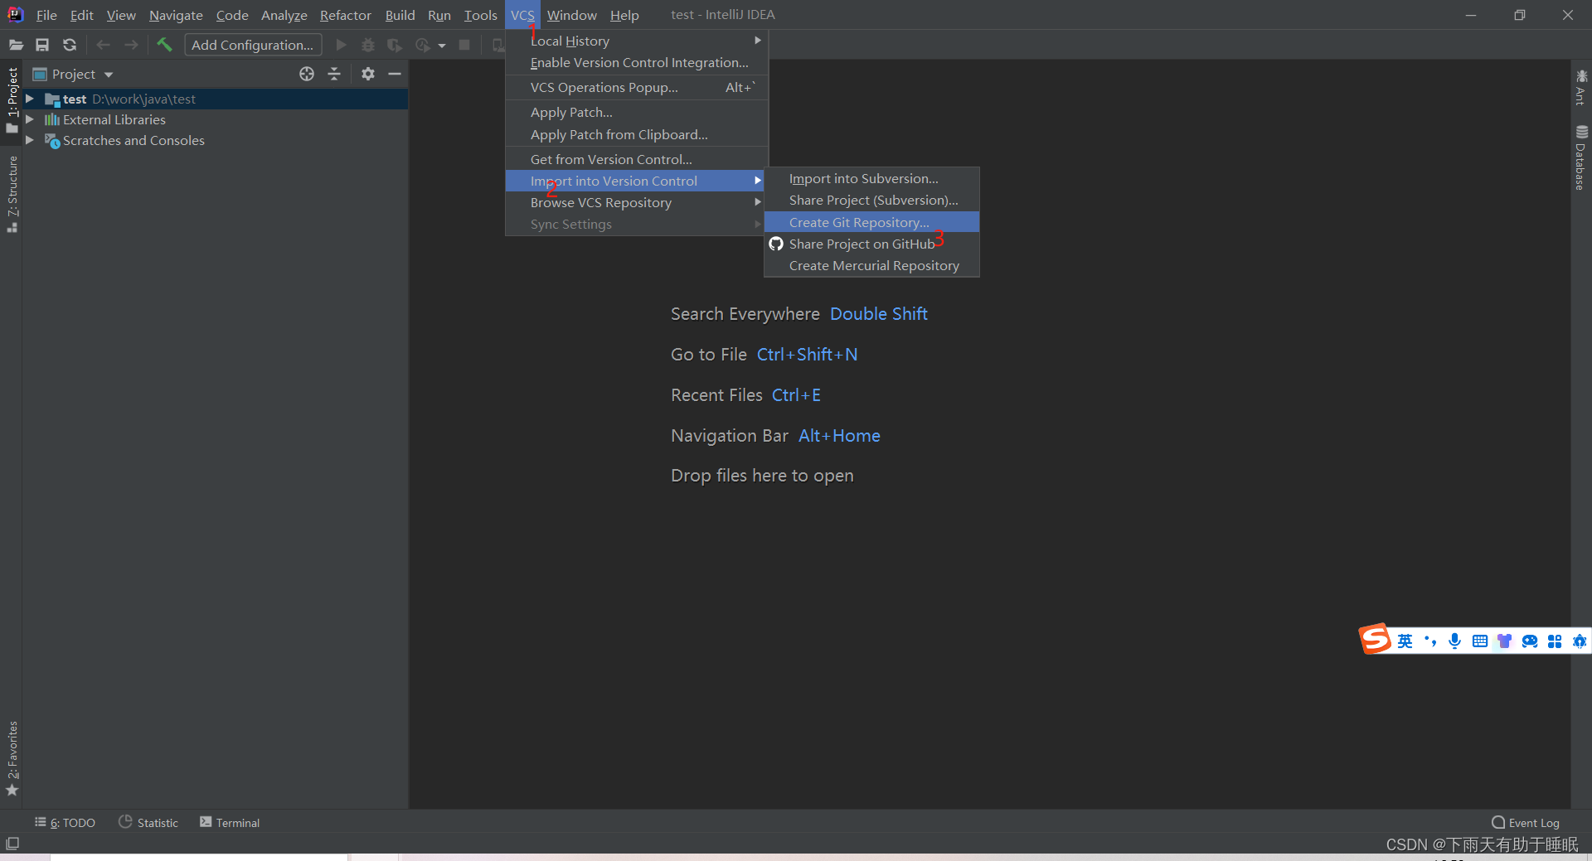This screenshot has height=861, width=1592.
Task: Toggle the Z: Structure side tab
Action: [x=12, y=193]
